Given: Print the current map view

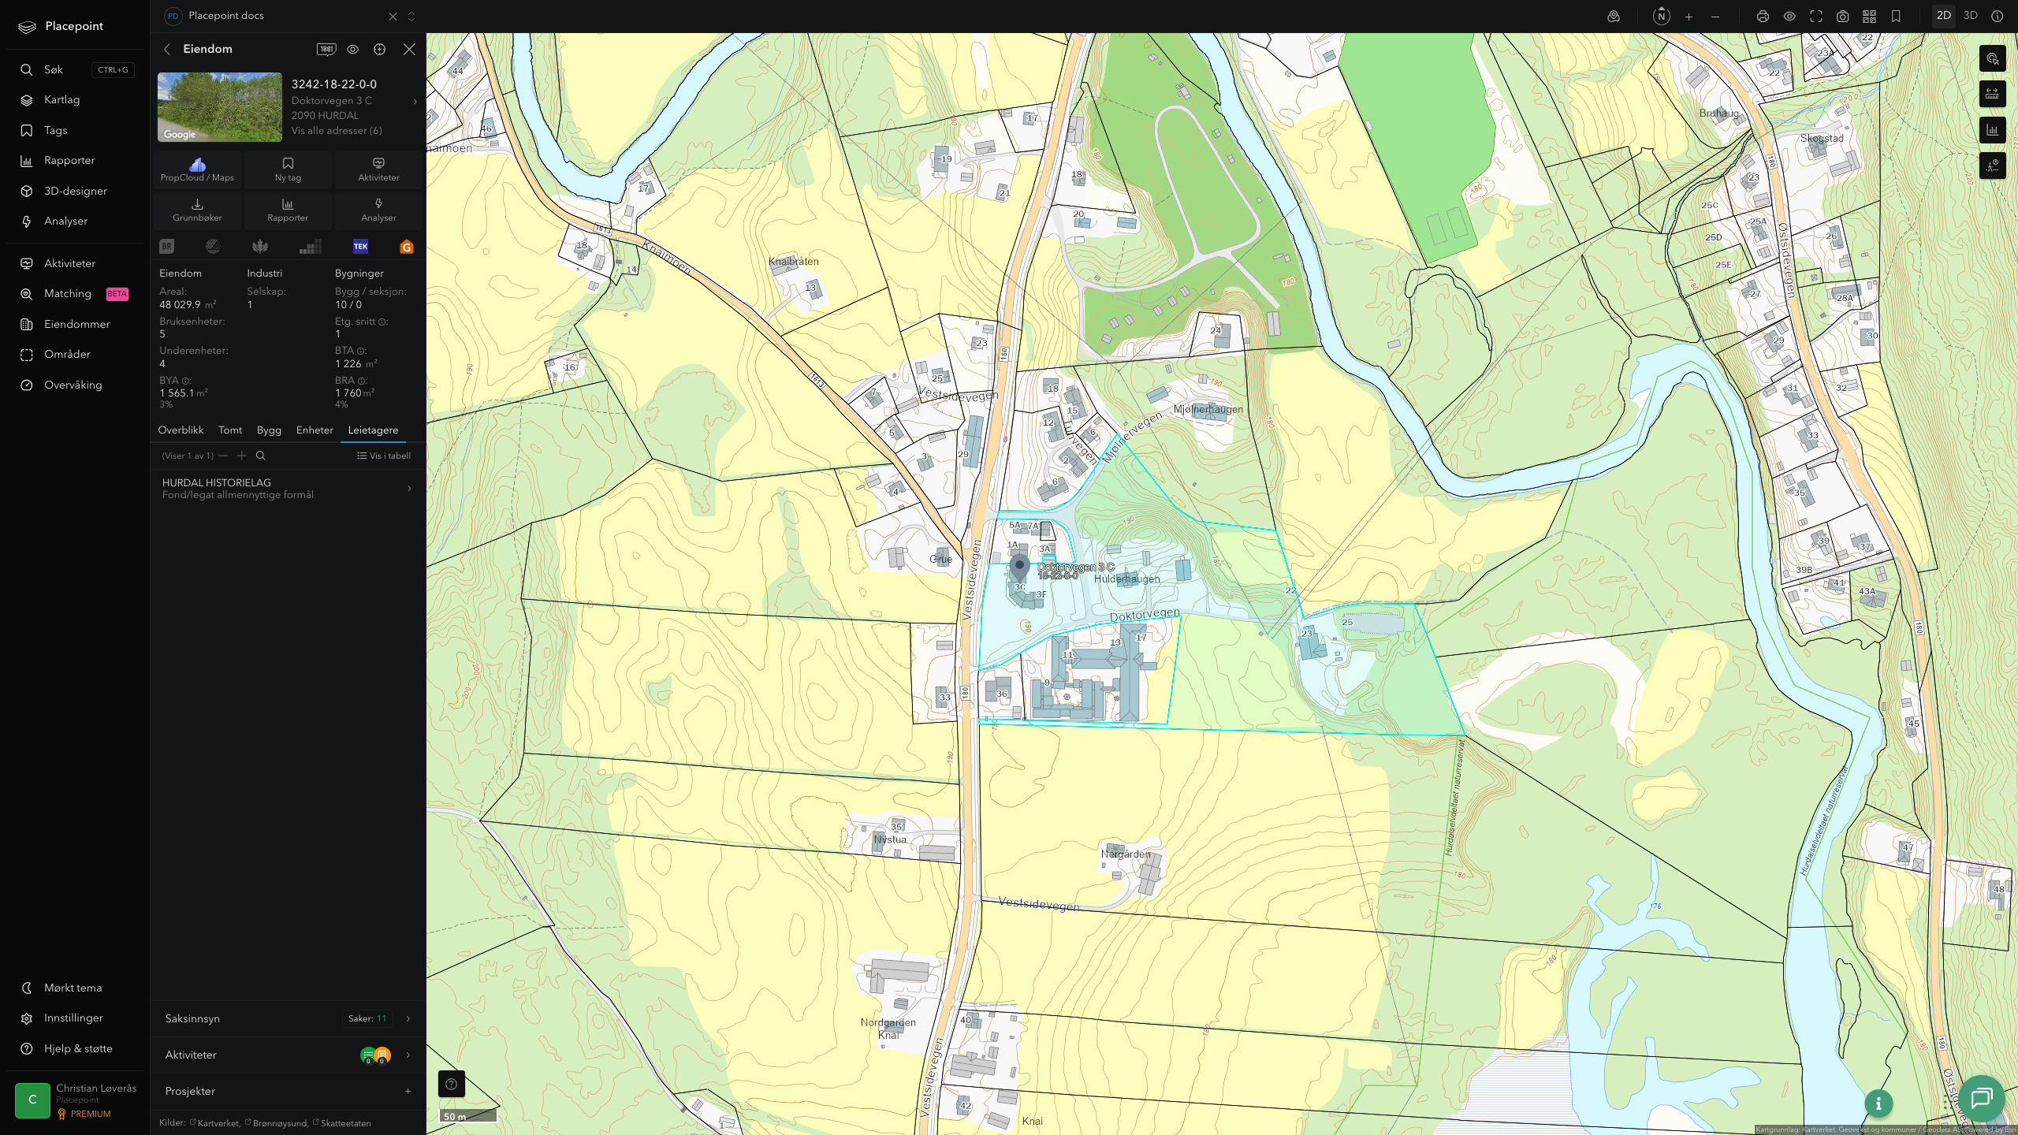Looking at the screenshot, I should pos(1763,17).
